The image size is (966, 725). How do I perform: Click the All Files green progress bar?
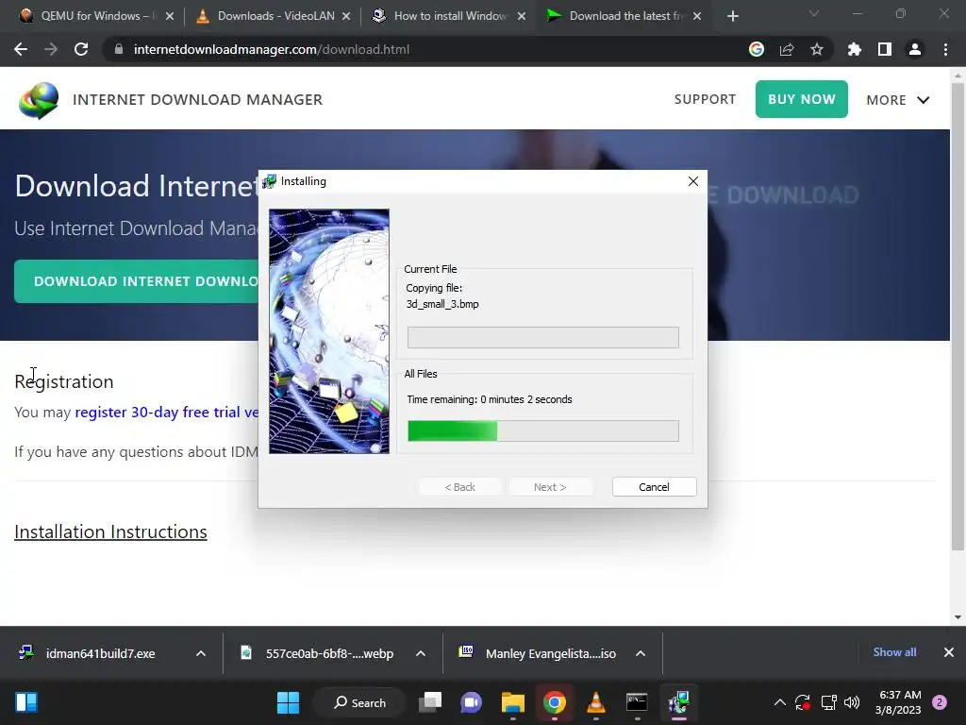click(543, 430)
